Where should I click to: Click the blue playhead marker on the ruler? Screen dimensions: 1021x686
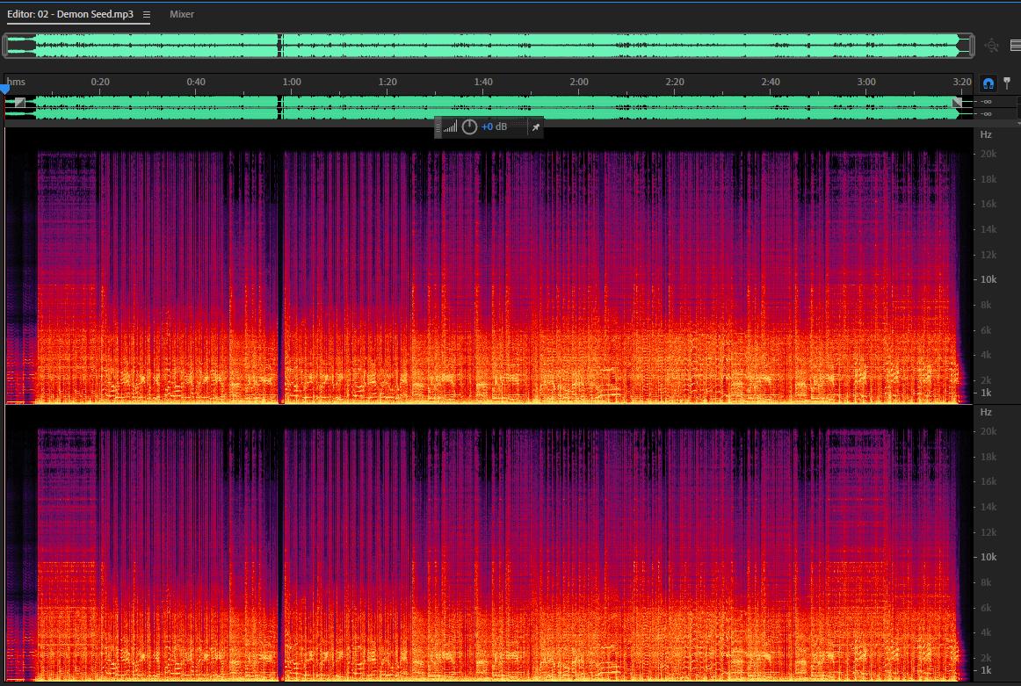tap(4, 89)
